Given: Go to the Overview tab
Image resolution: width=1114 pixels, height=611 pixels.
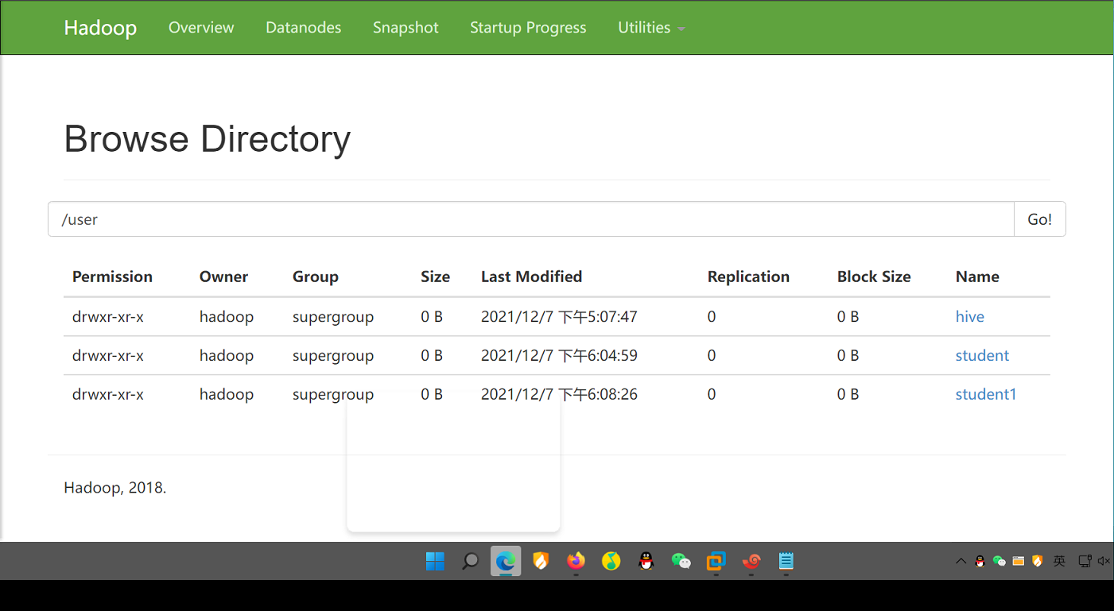Looking at the screenshot, I should pyautogui.click(x=201, y=28).
